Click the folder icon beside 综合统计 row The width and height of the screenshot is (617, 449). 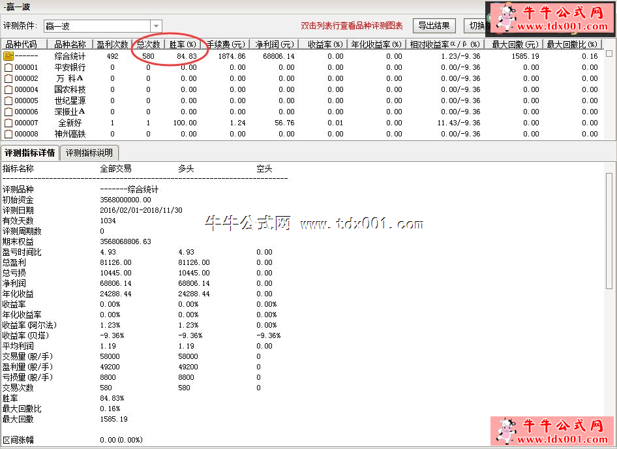[8, 57]
